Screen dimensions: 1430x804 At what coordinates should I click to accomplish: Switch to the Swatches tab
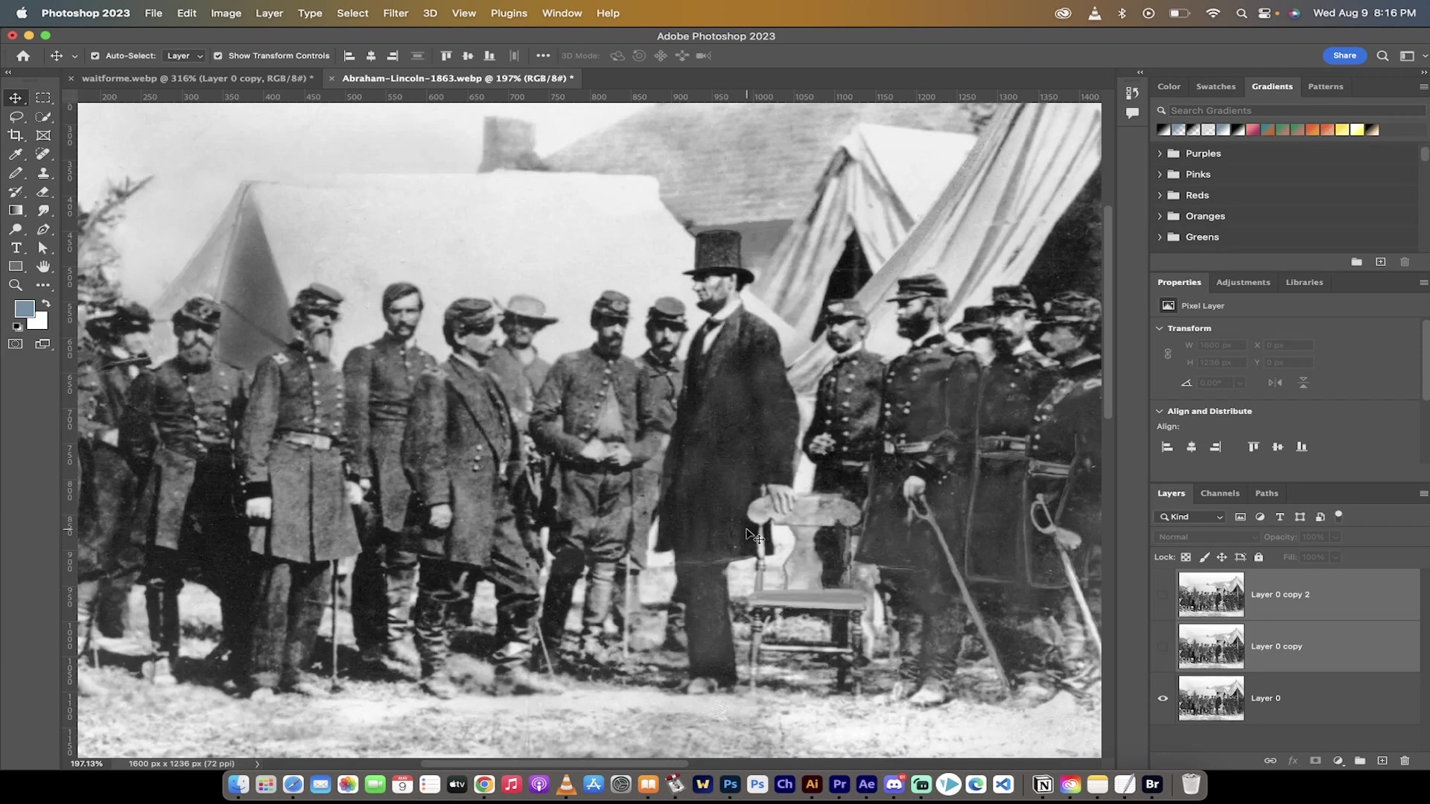(1215, 86)
